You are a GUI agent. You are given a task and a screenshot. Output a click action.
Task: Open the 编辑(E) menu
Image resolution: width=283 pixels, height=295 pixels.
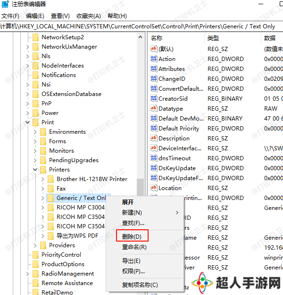point(35,16)
